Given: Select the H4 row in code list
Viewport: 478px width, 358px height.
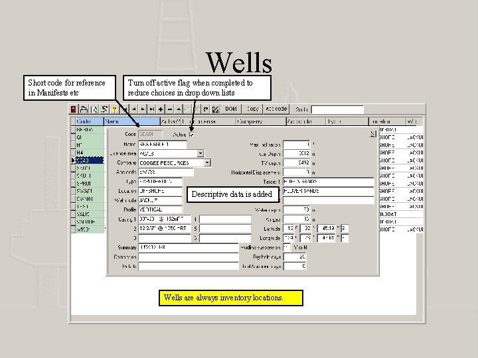Looking at the screenshot, I should click(x=90, y=152).
